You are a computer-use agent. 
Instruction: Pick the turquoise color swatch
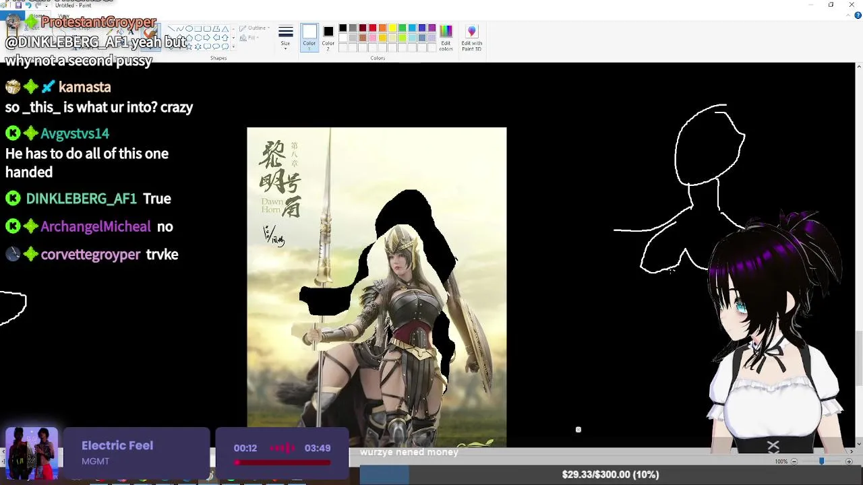click(412, 28)
